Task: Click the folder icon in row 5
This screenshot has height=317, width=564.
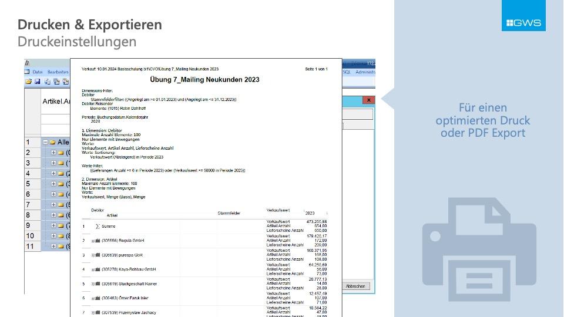Action: [x=61, y=184]
